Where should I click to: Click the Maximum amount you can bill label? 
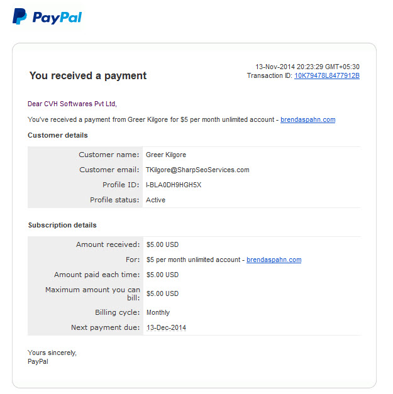[x=92, y=293]
